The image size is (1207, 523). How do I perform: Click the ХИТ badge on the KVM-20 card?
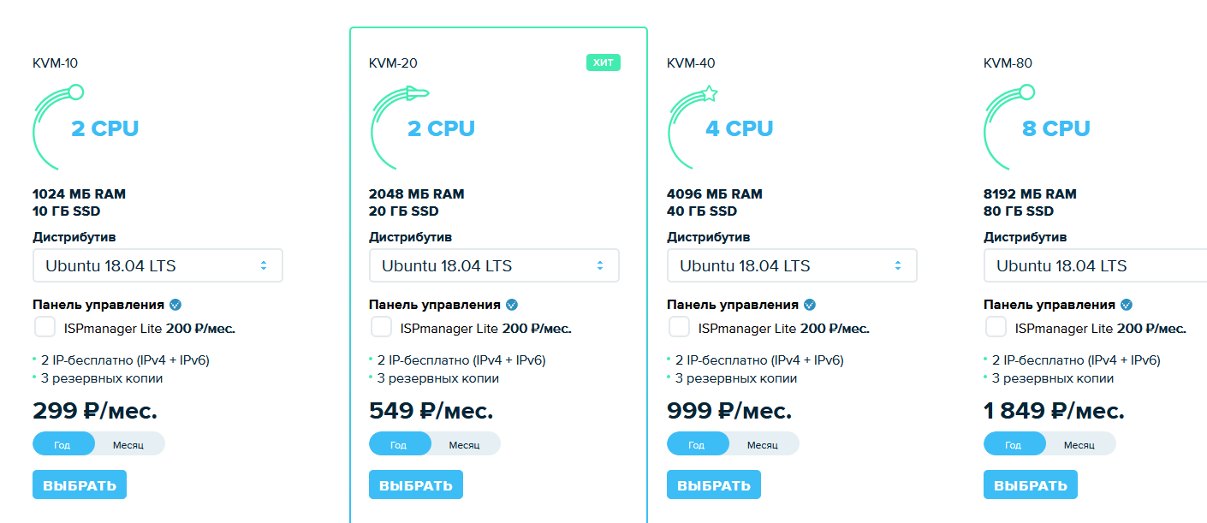tap(603, 62)
